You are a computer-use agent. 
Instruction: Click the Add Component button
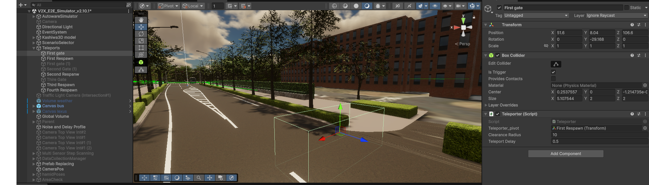pyautogui.click(x=566, y=154)
